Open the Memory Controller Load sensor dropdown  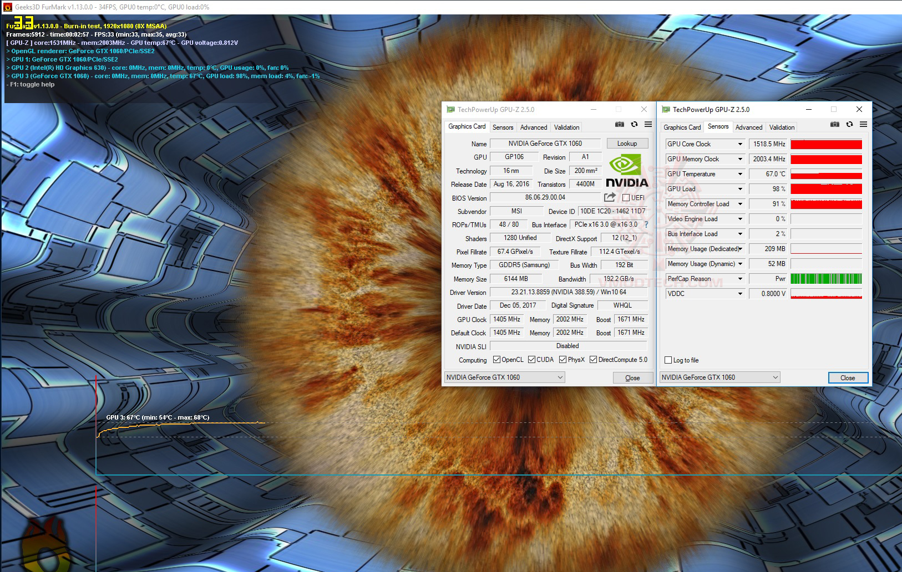pos(739,204)
